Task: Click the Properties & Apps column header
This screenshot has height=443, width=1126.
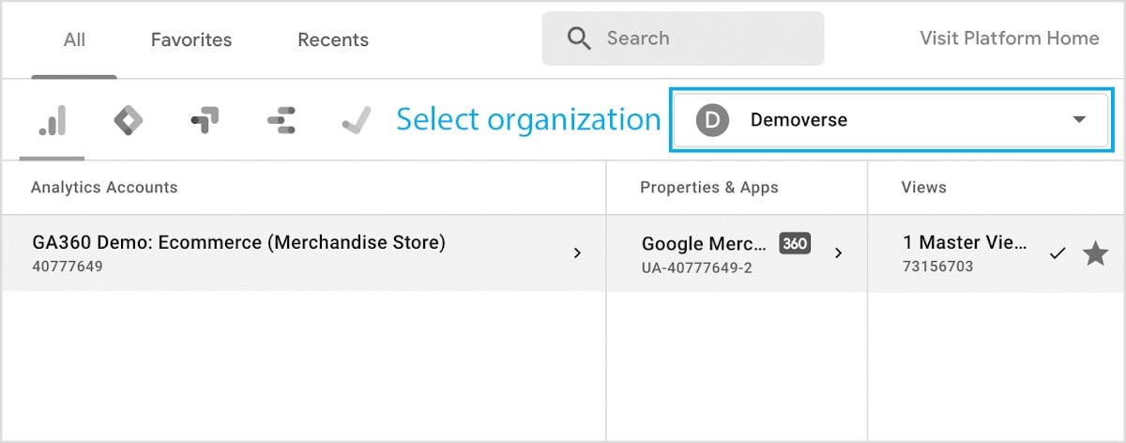Action: coord(709,187)
